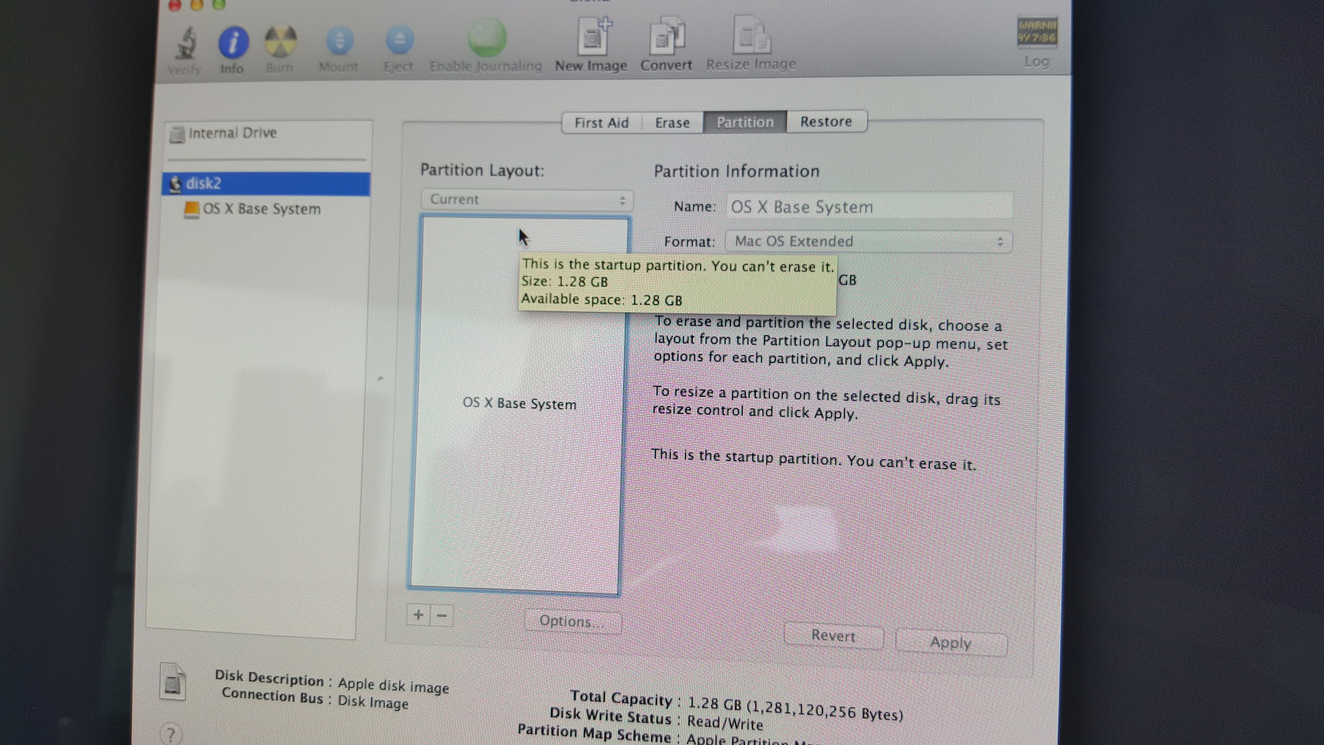Viewport: 1324px width, 745px height.
Task: Click the remove partition minus button
Action: coord(442,615)
